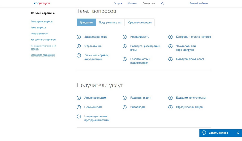The width and height of the screenshot is (242, 141).
Task: Open the Услуги menu item
Action: (118, 4)
